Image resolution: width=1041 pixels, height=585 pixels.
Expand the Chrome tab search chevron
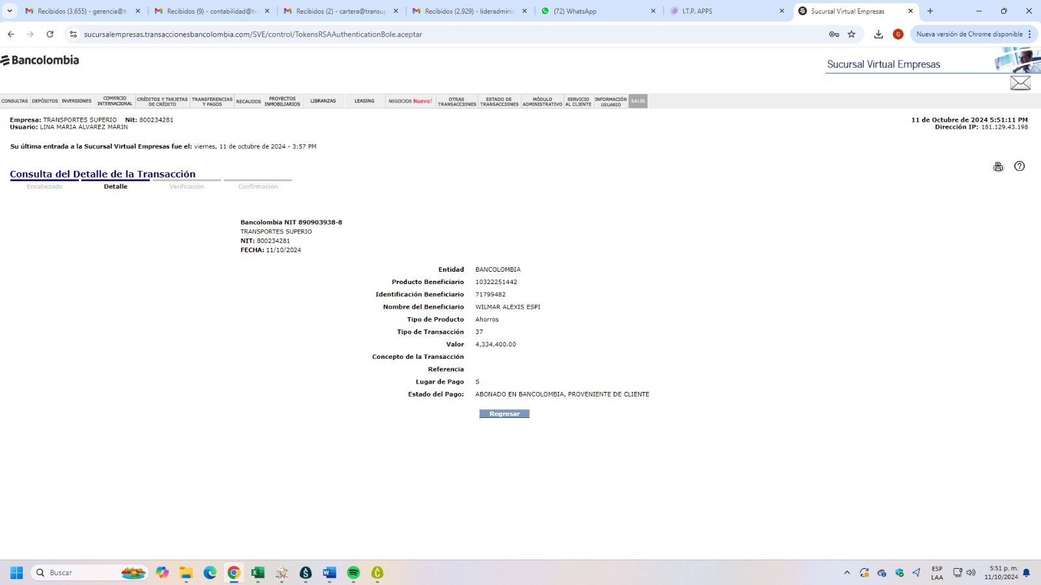(x=10, y=11)
